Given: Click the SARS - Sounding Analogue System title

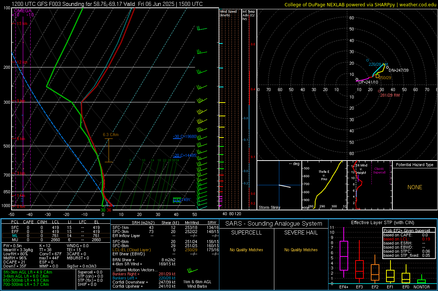Looking at the screenshot, I should (274, 224).
